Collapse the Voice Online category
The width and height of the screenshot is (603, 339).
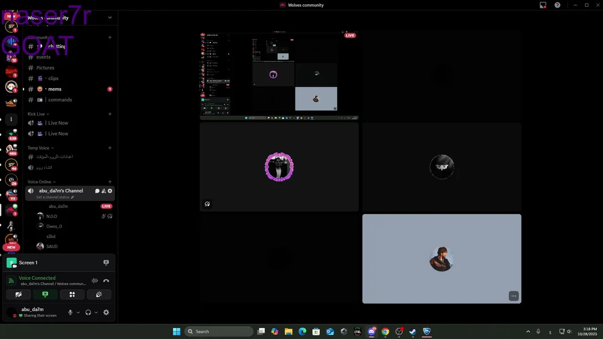coord(41,182)
